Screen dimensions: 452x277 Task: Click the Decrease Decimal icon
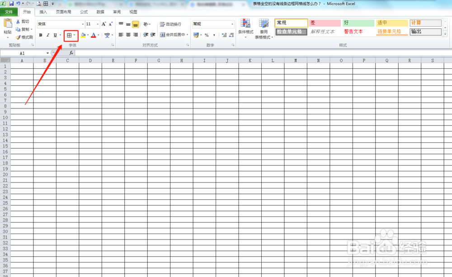coord(231,35)
